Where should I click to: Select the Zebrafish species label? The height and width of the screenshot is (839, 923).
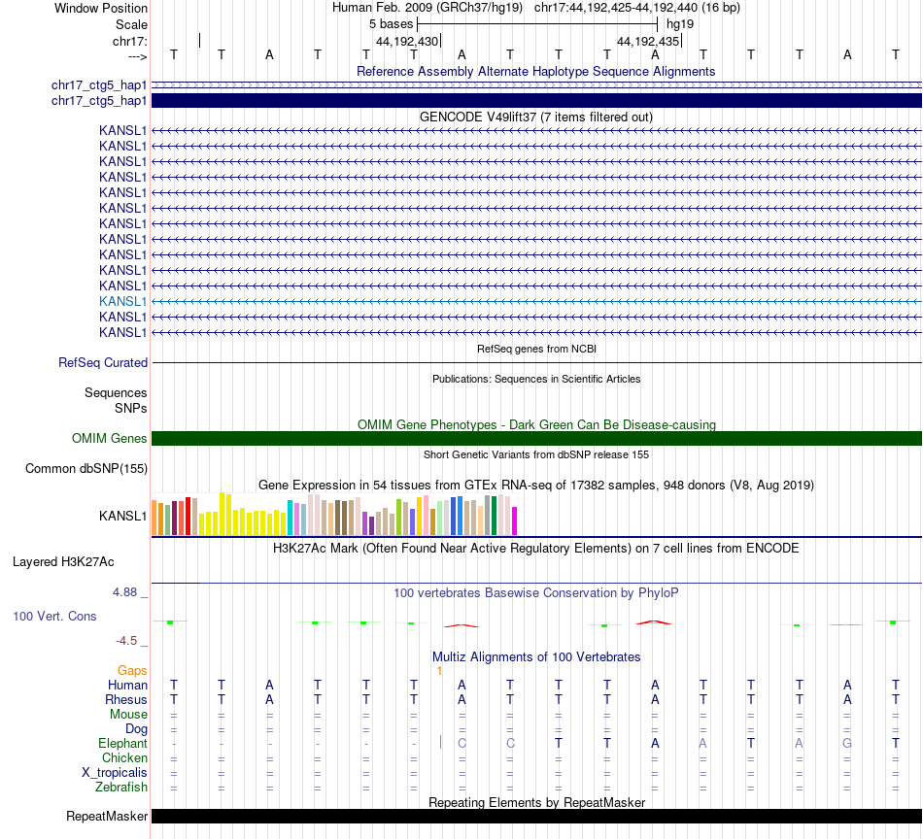tap(121, 787)
